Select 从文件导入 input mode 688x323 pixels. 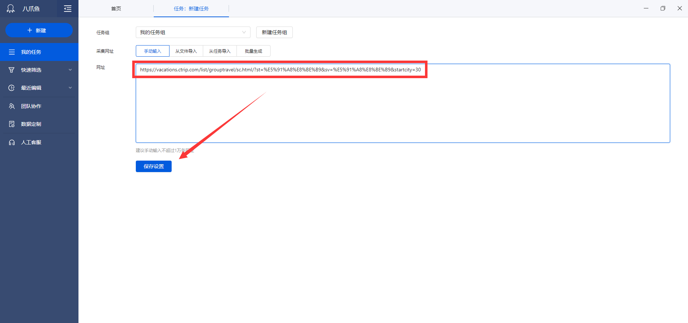point(186,51)
